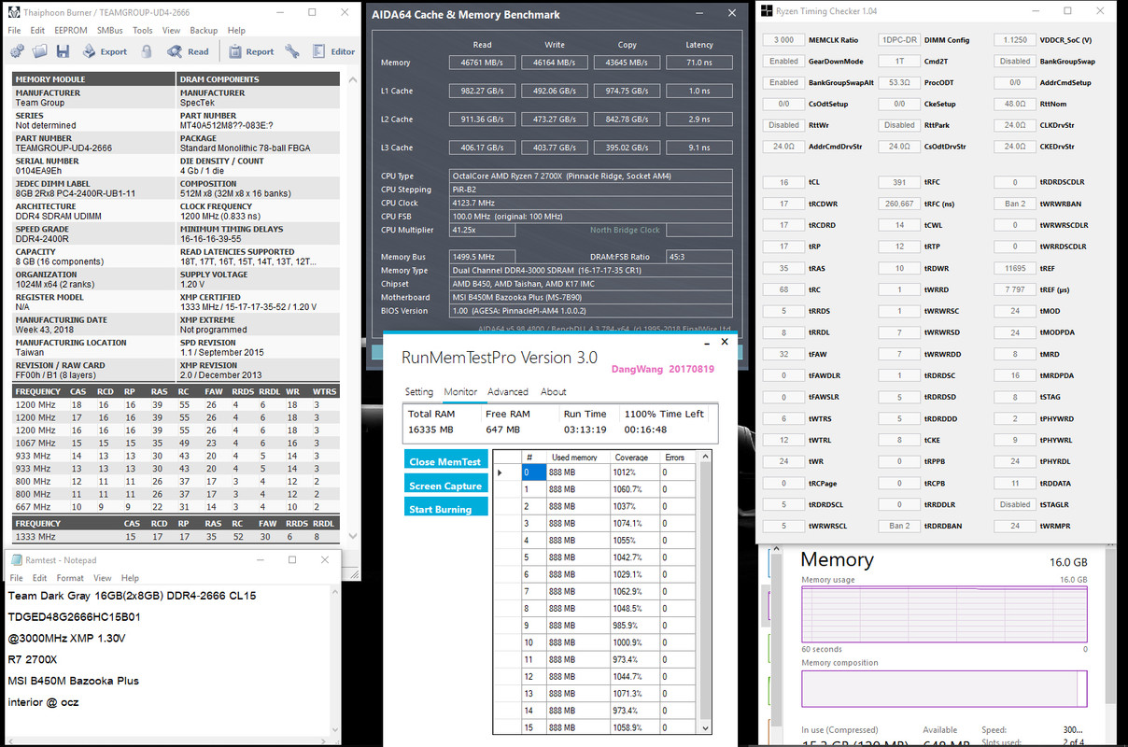Screen dimensions: 1128x747
Task: Click the DRAM:FSB Ratio value 45:3
Action: [x=699, y=257]
